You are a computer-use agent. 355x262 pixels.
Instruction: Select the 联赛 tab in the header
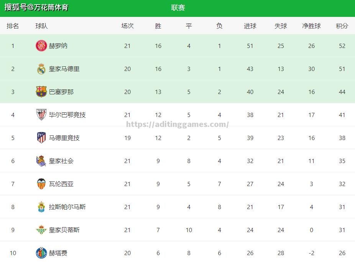point(178,8)
